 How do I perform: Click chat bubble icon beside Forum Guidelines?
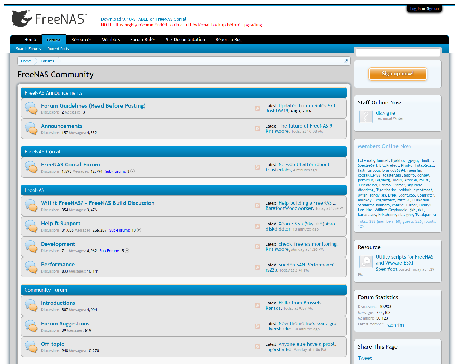coord(31,108)
